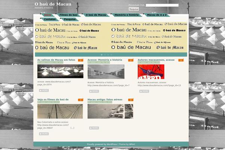The width and height of the screenshot is (225, 150).
Task: Click the O baú de Macau site title
Action: 53,4
